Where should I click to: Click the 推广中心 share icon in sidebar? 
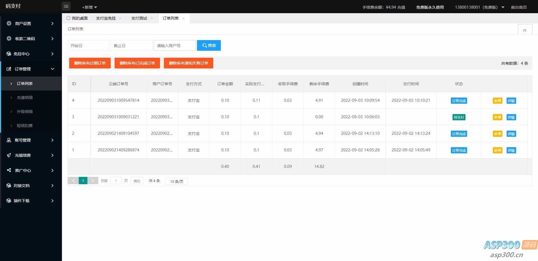(9, 170)
